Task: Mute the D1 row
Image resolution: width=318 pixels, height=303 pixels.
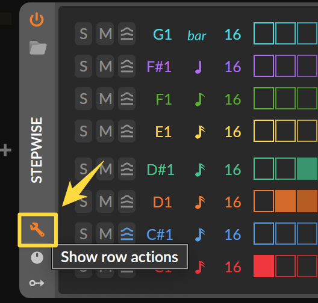Action: click(105, 201)
